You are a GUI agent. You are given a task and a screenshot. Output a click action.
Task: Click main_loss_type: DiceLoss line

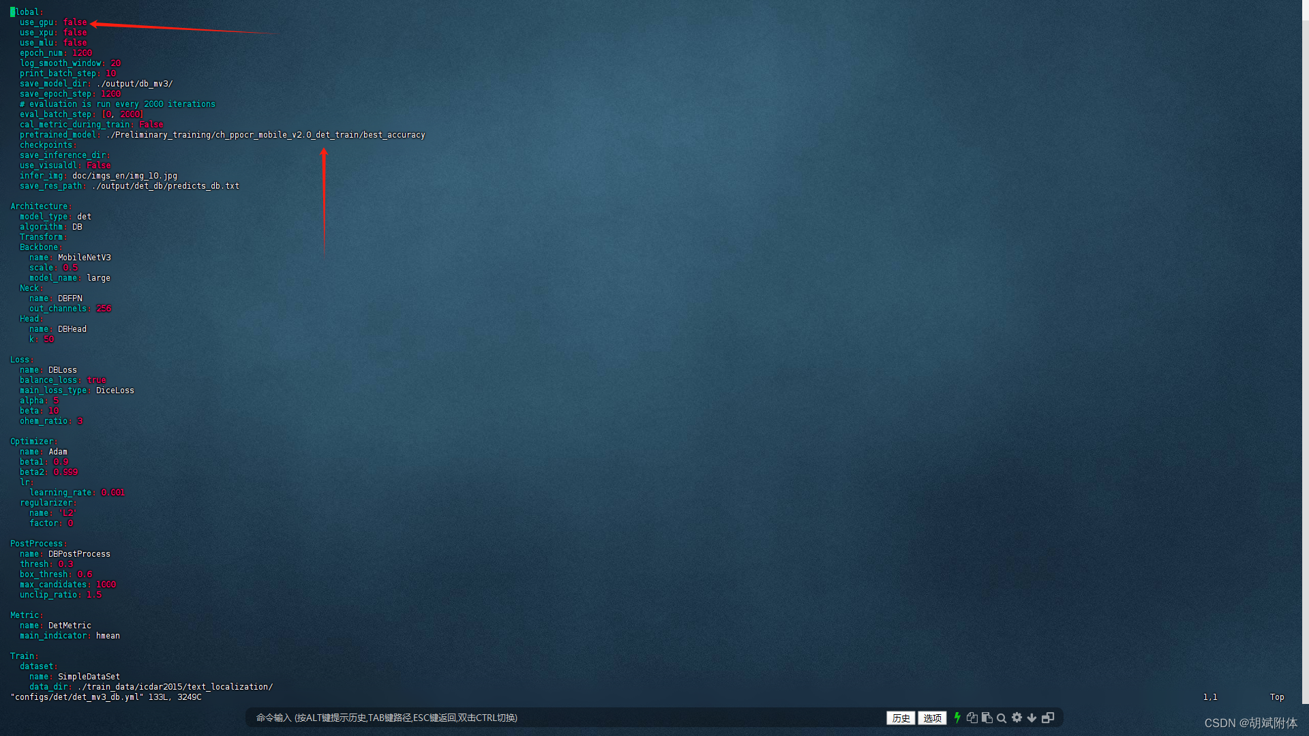pyautogui.click(x=77, y=390)
